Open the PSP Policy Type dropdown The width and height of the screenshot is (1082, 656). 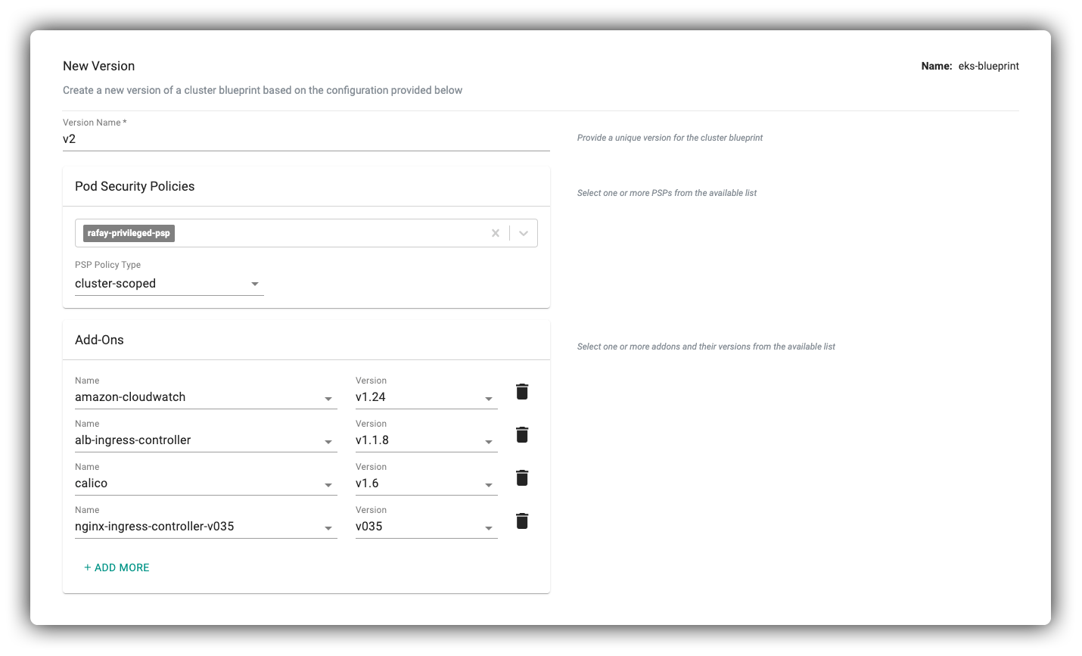[x=169, y=284]
